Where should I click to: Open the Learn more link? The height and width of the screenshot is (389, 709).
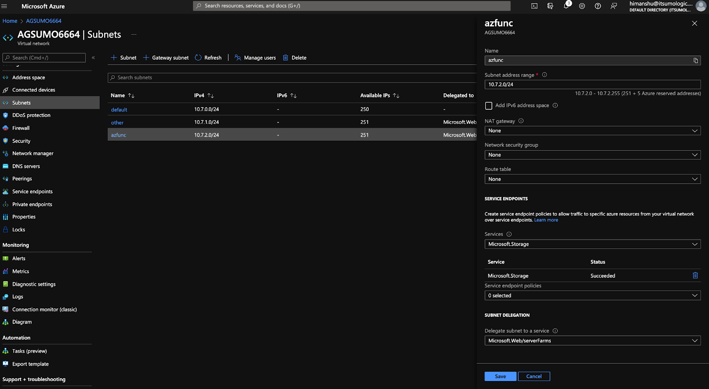[x=546, y=220]
